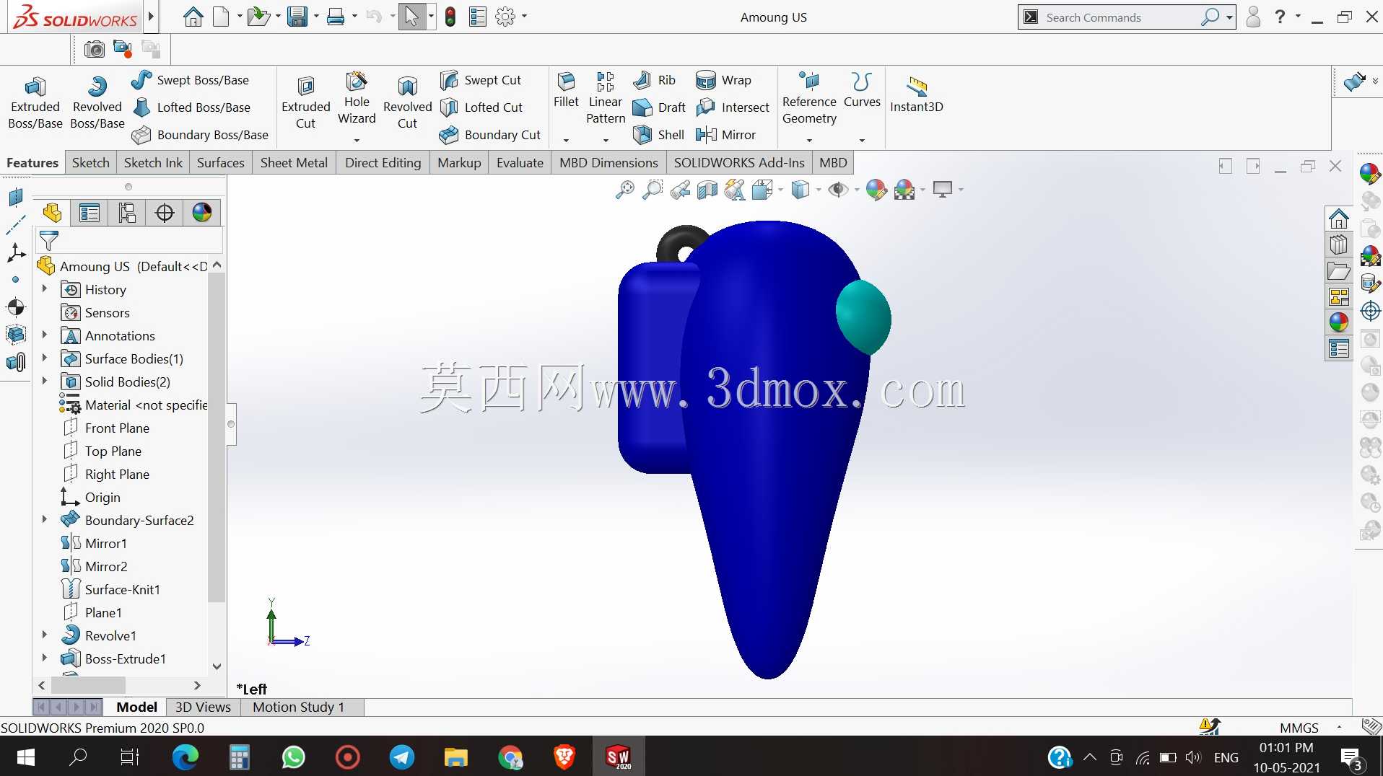
Task: Open the Surfaces tab
Action: (221, 163)
